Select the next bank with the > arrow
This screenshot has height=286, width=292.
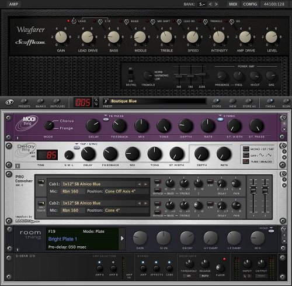click(x=216, y=4)
